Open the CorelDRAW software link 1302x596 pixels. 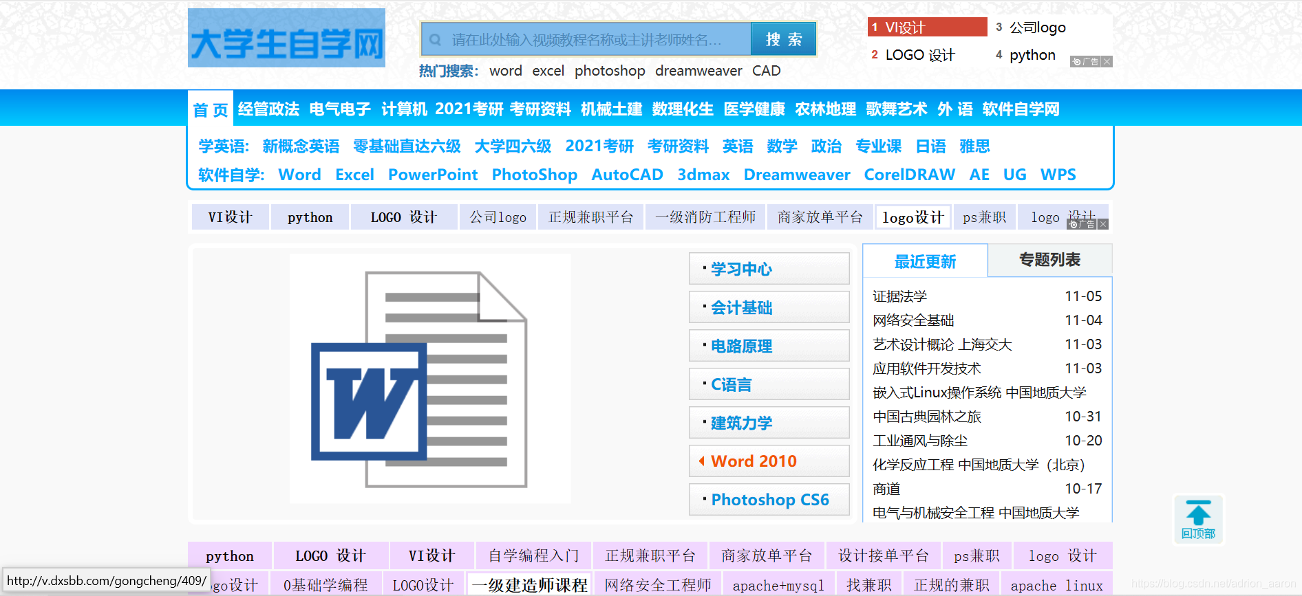(910, 175)
